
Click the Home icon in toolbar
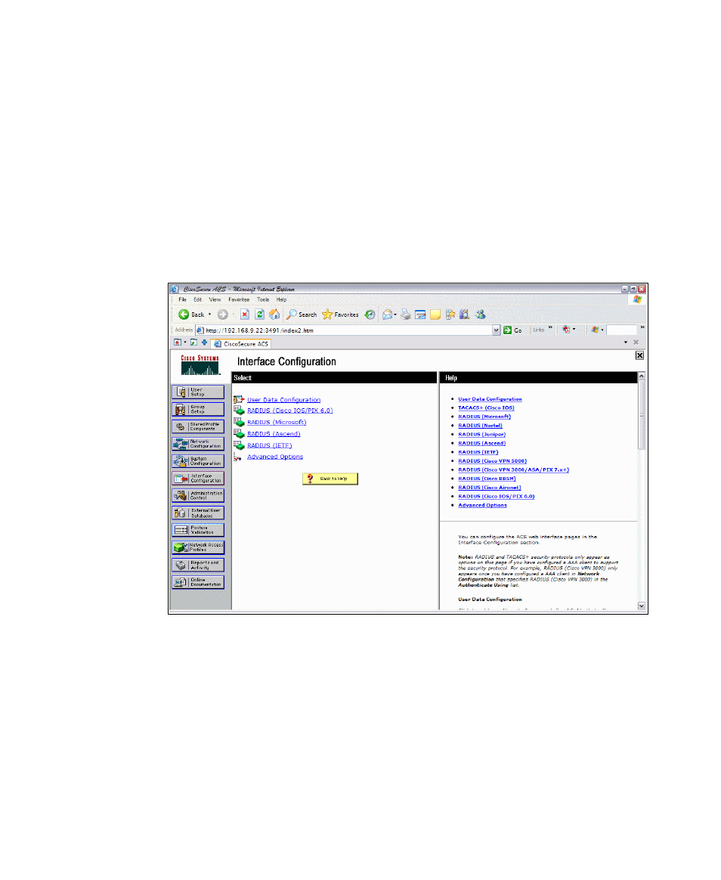274,315
